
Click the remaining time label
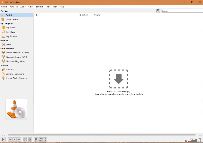coord(200,135)
